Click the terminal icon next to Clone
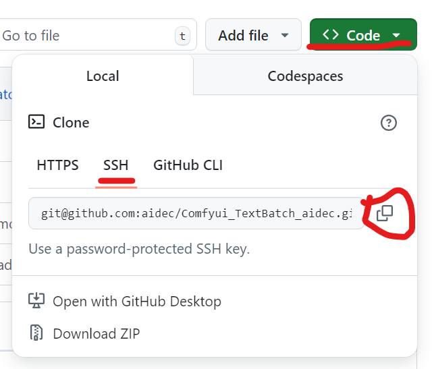This screenshot has height=369, width=432. (x=36, y=121)
